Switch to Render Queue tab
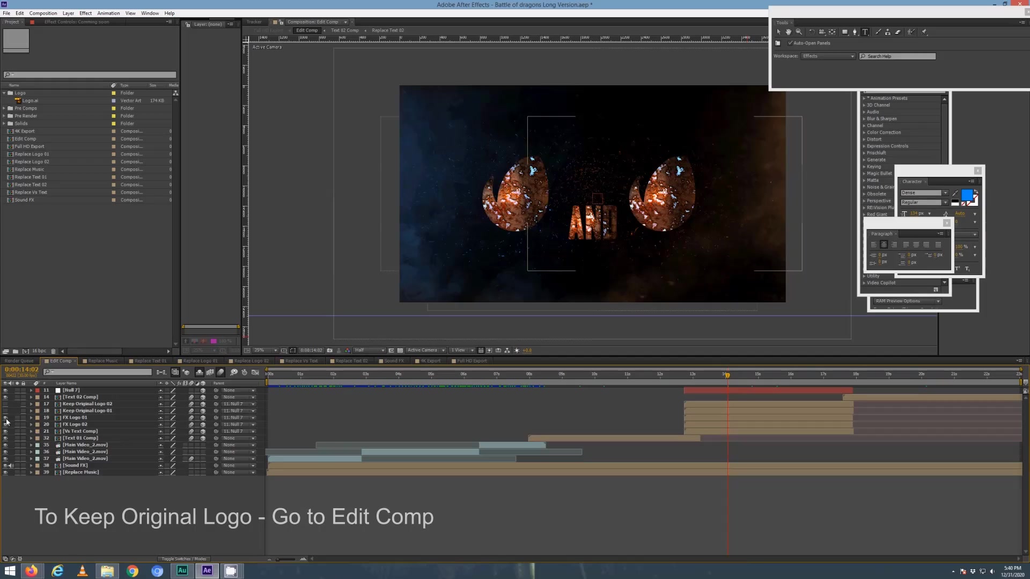 click(x=19, y=361)
